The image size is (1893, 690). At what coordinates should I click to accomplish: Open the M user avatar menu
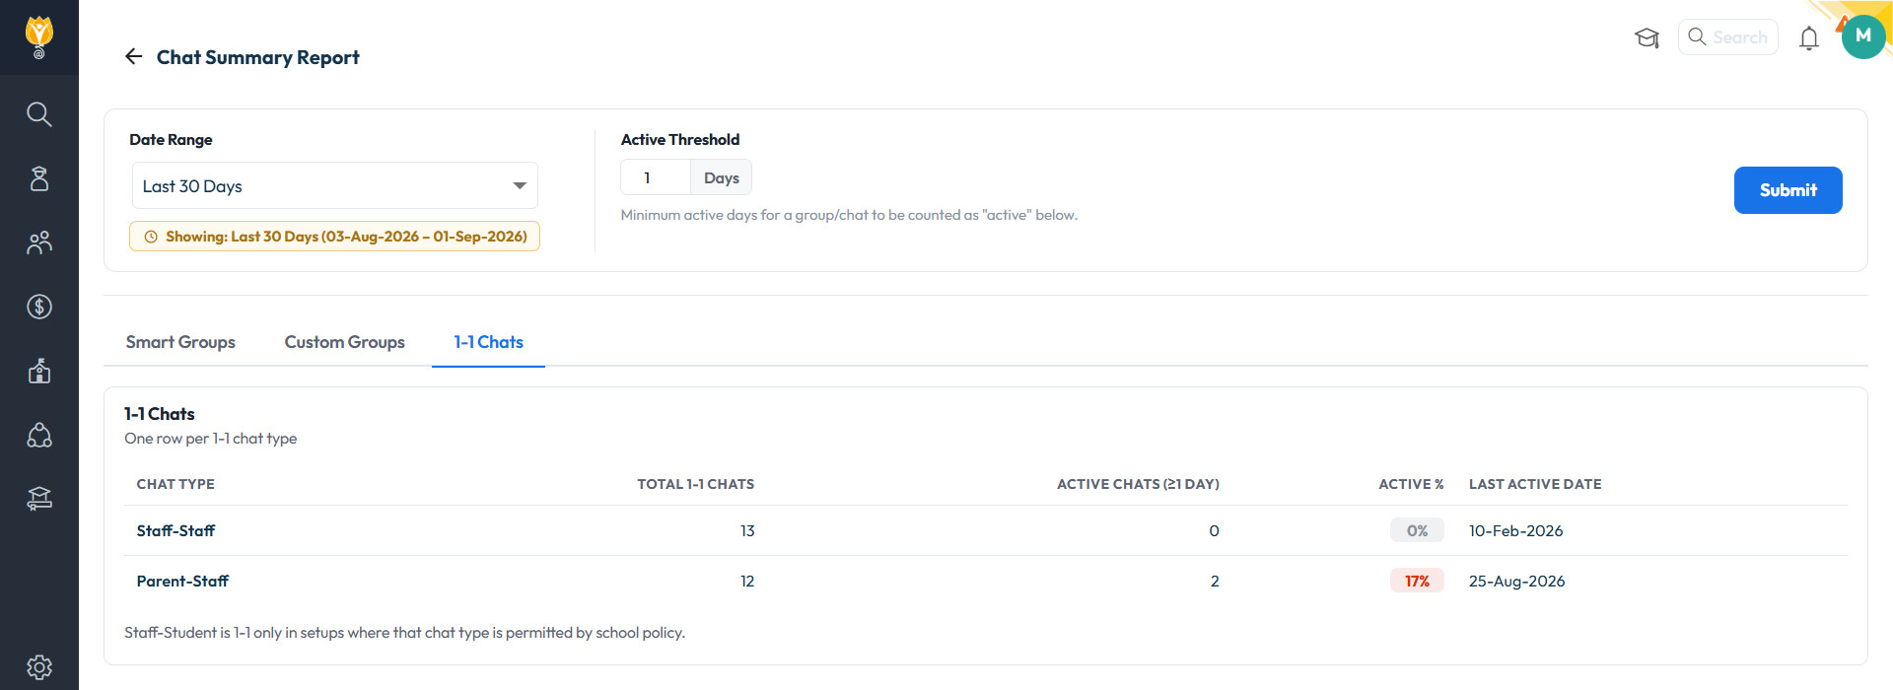(1863, 36)
